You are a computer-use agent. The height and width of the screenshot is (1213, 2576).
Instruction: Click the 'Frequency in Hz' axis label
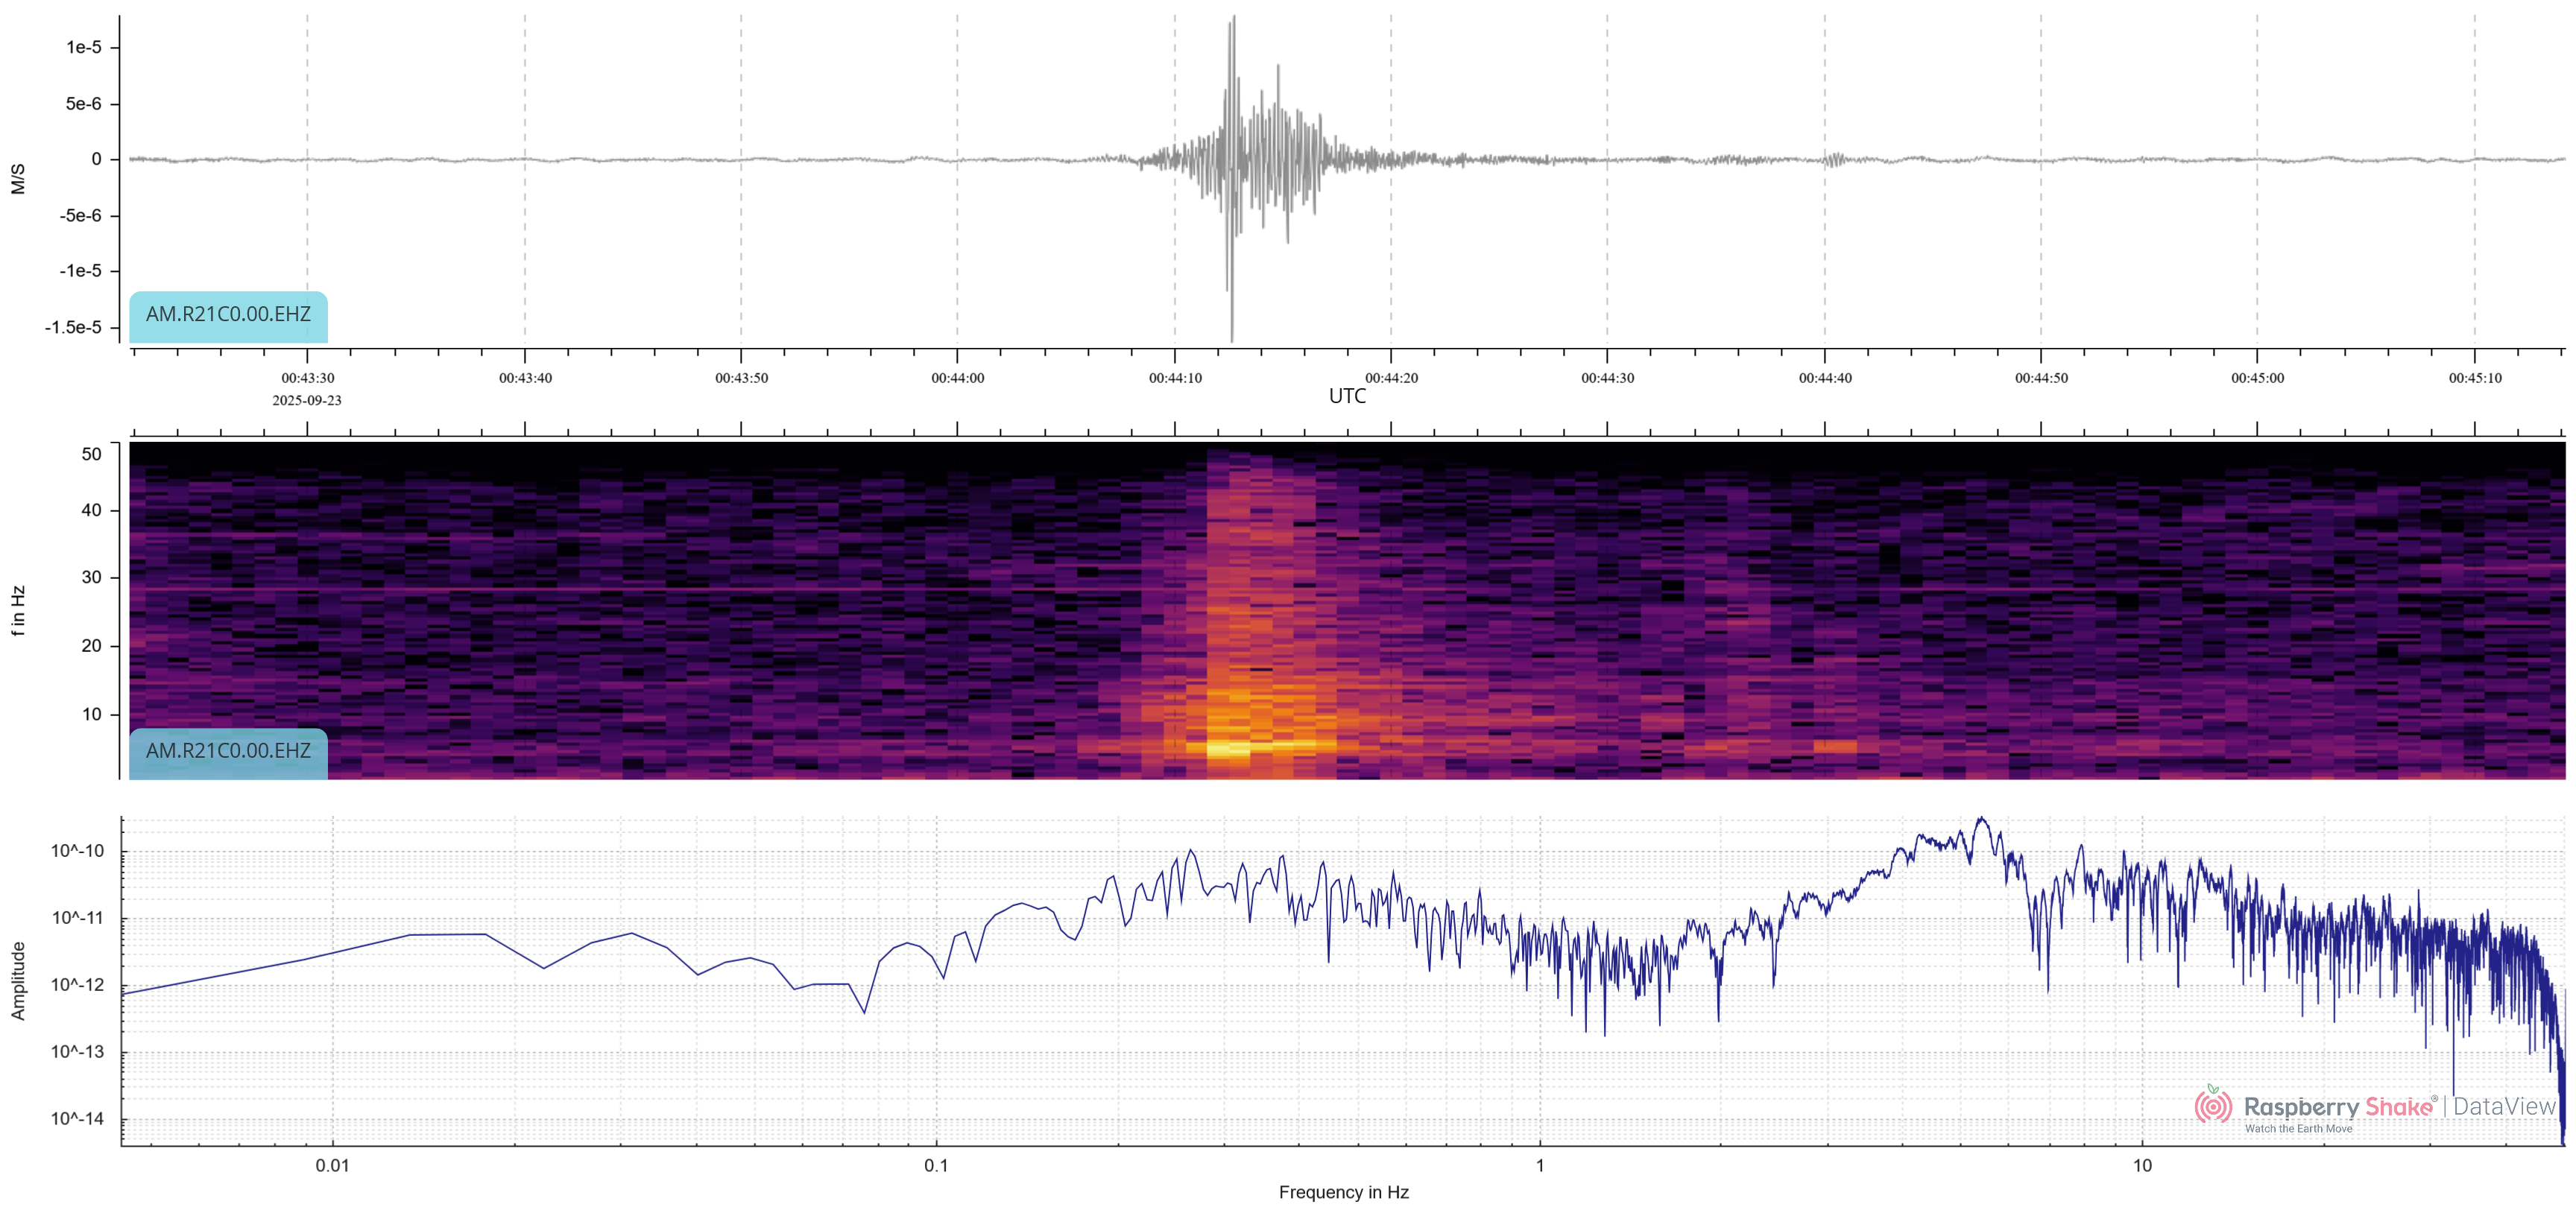pyautogui.click(x=1343, y=1192)
